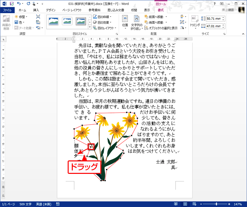The image size is (247, 207).
Task: Collapse the ribbon with the caret
Action: (243, 34)
